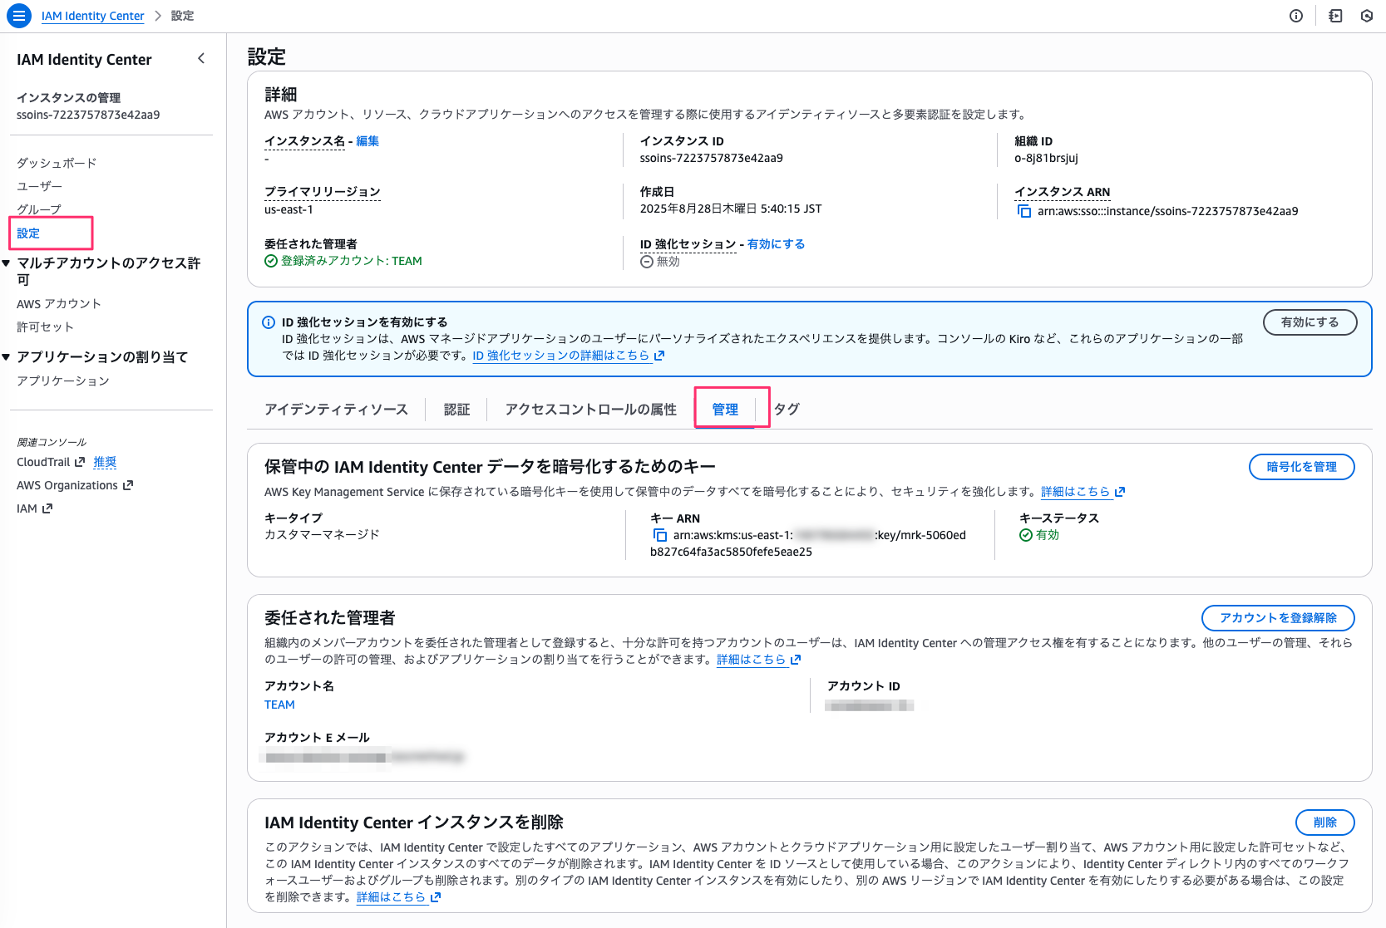Collapse アプリケーションの割り当て section
The image size is (1386, 928).
[7, 357]
